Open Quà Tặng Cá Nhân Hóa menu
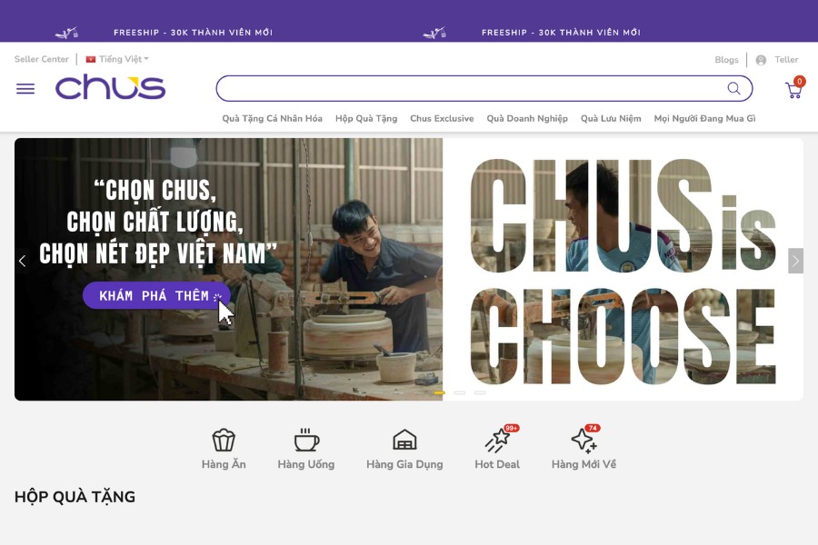818x545 pixels. point(273,118)
